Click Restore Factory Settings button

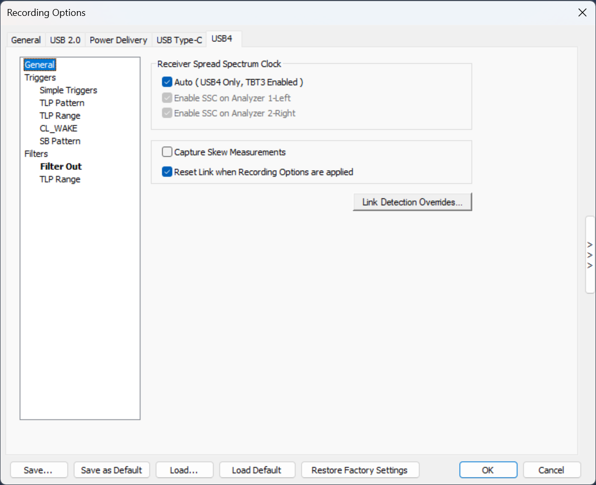(360, 470)
